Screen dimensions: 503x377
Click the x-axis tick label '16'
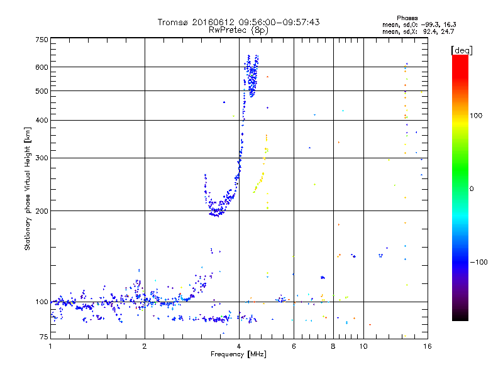coord(428,346)
